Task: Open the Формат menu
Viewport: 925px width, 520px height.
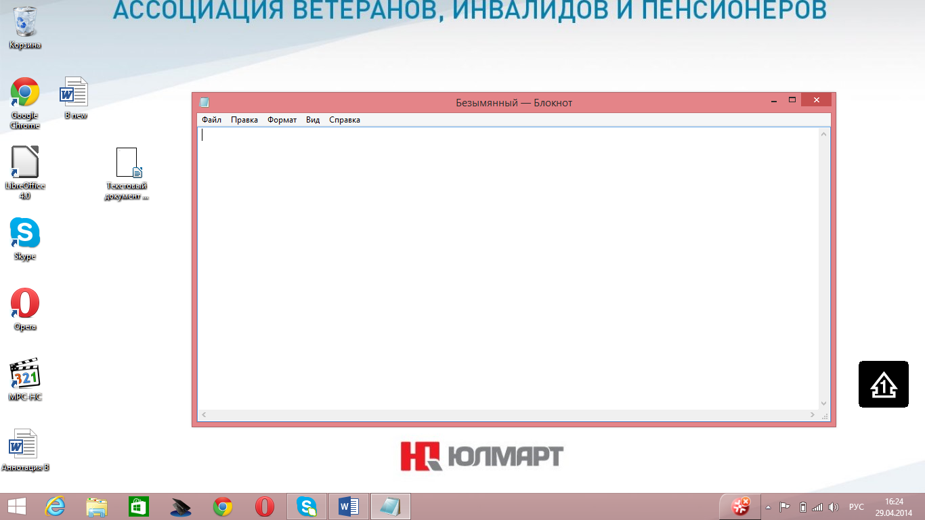Action: click(282, 120)
